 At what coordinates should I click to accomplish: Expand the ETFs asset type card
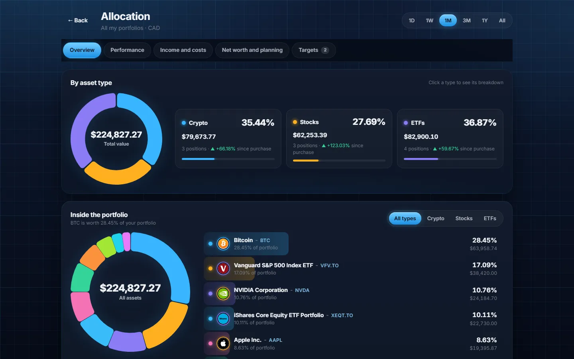pos(450,138)
